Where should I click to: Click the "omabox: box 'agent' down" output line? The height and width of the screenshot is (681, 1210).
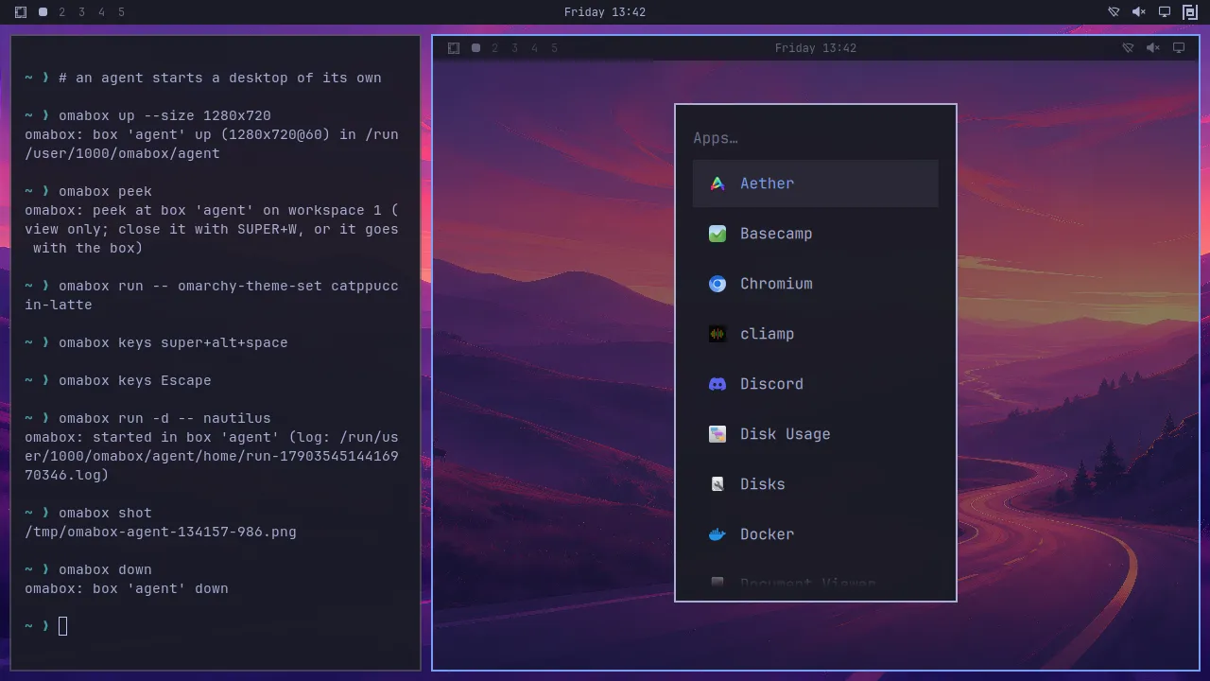click(127, 588)
